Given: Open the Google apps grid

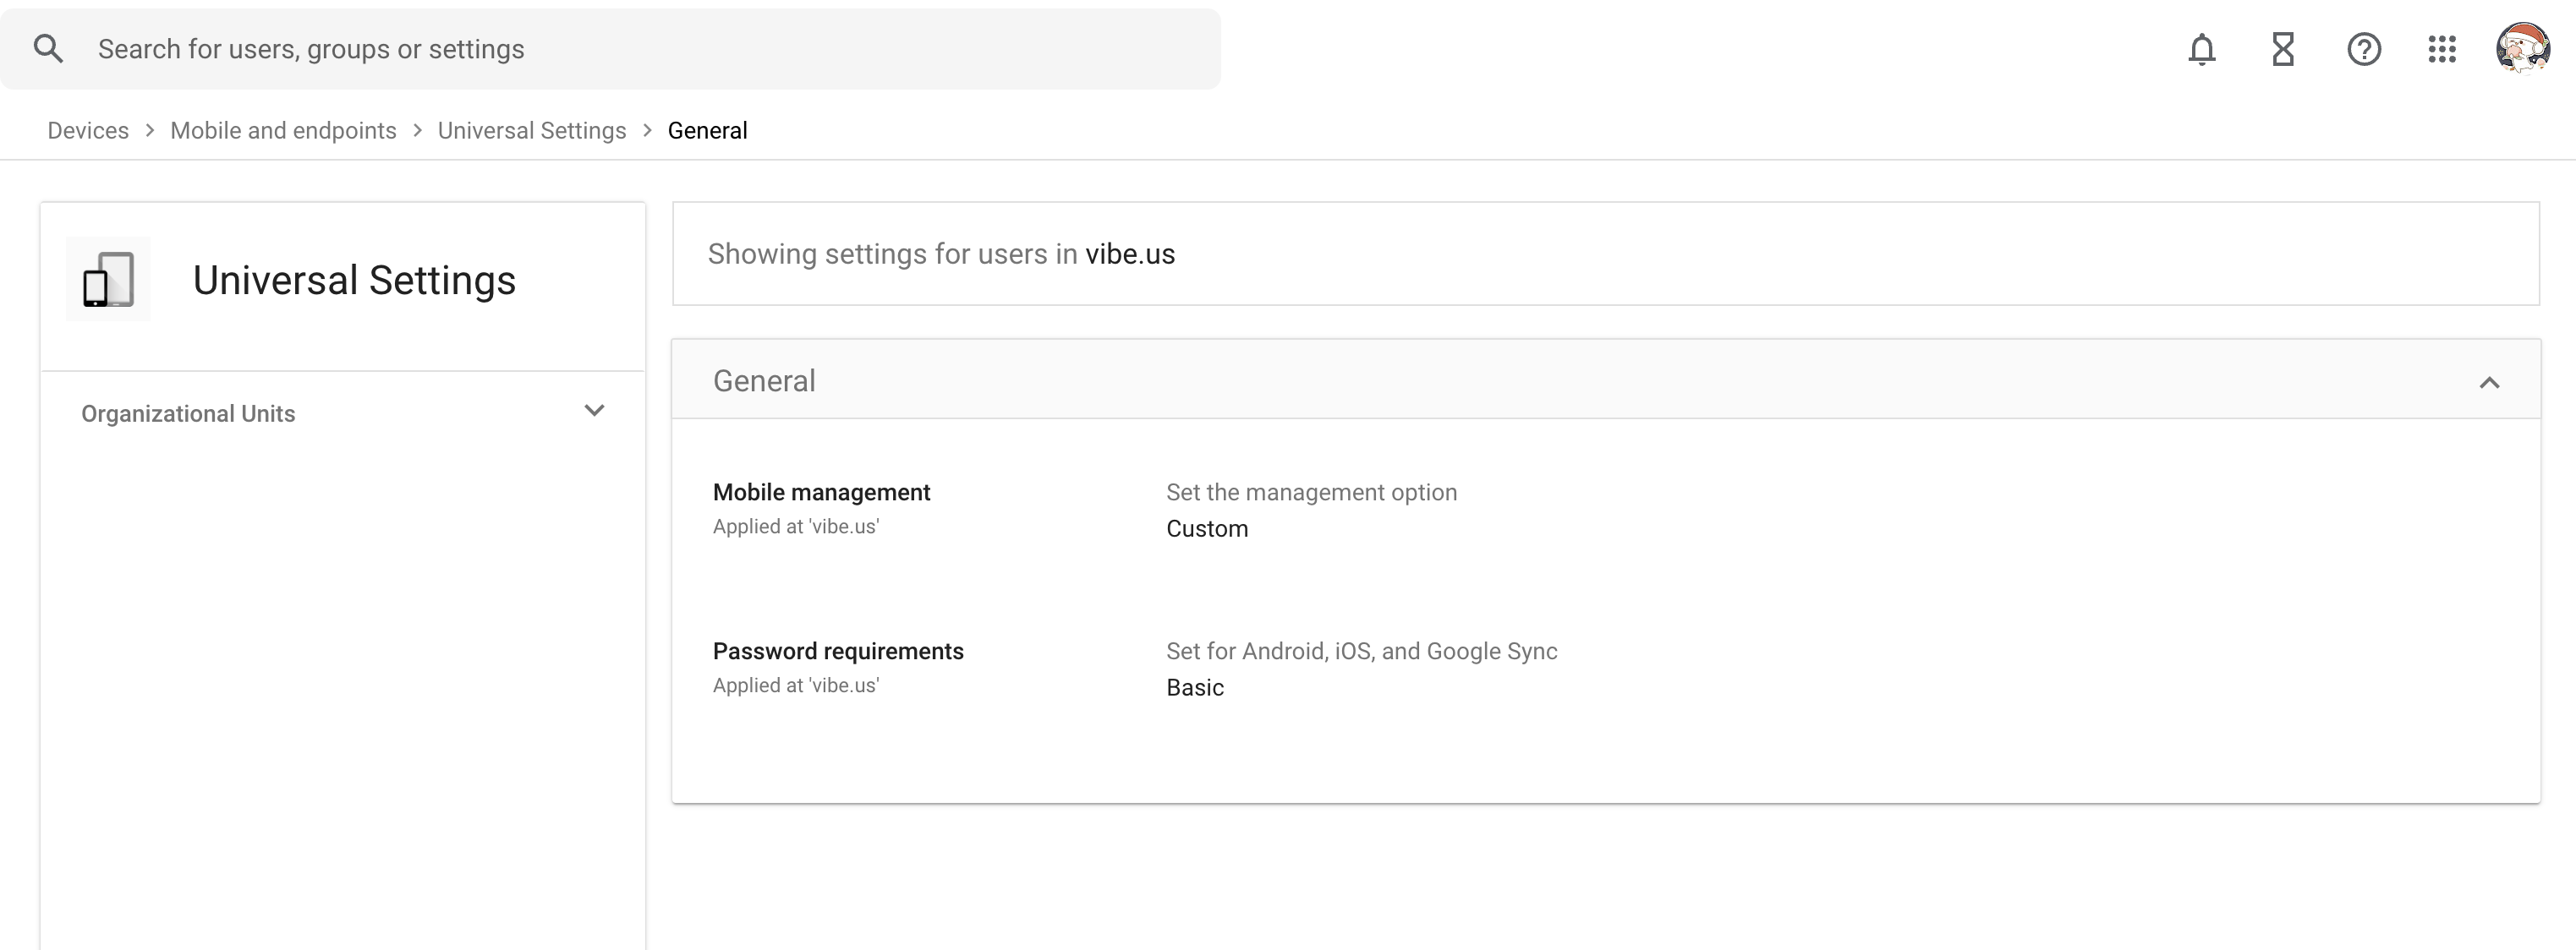Looking at the screenshot, I should (x=2442, y=49).
